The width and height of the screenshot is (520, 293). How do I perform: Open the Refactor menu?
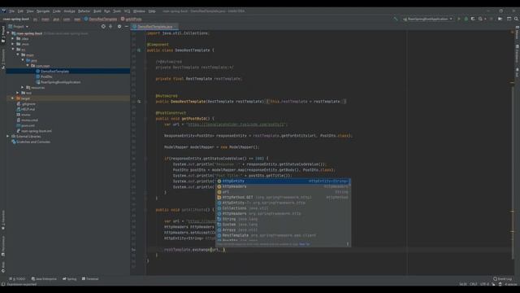84,11
